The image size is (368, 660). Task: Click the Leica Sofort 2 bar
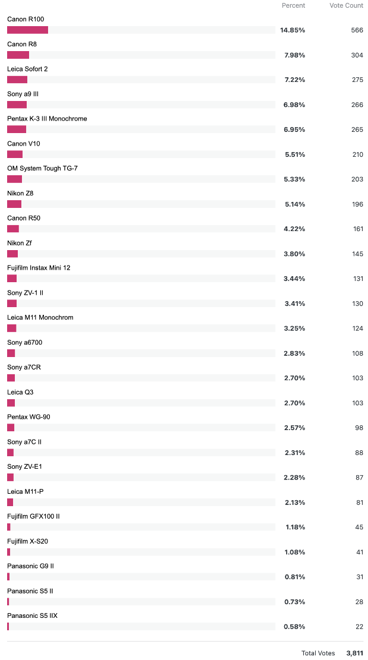coord(141,80)
